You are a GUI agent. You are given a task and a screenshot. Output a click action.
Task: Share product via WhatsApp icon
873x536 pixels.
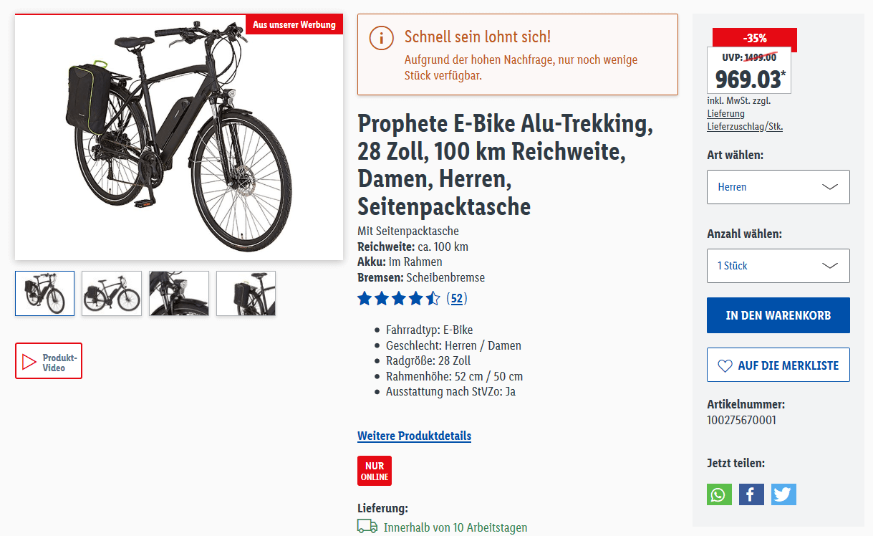719,494
